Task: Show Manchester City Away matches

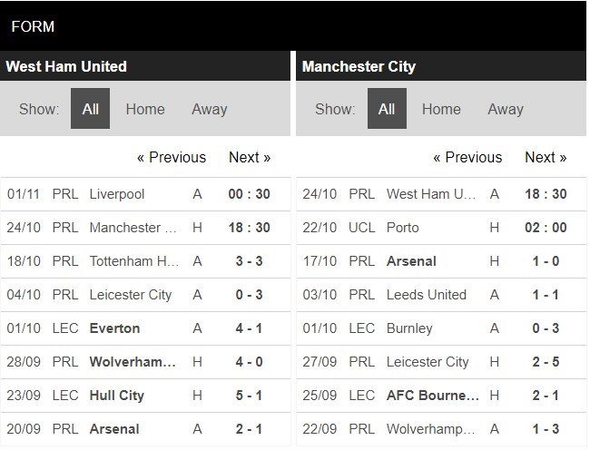Action: [506, 110]
